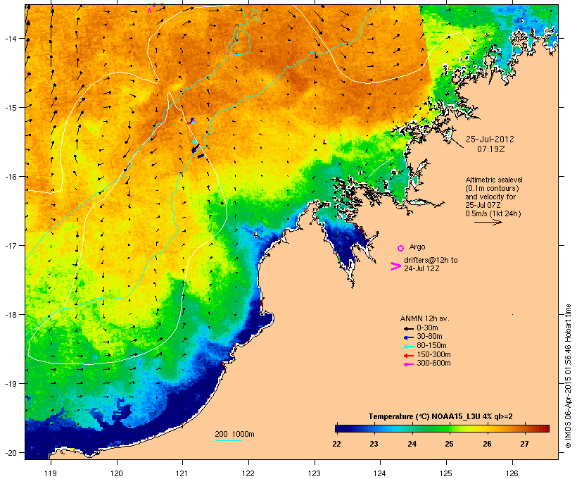Click longitude axis label 126
Screen dimensions: 577x479
tap(512, 473)
